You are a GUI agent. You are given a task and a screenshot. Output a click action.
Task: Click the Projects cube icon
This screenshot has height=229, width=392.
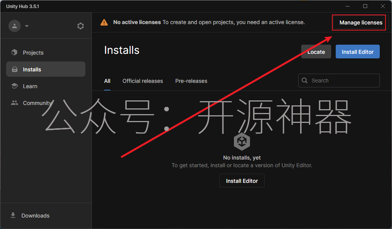(x=15, y=52)
